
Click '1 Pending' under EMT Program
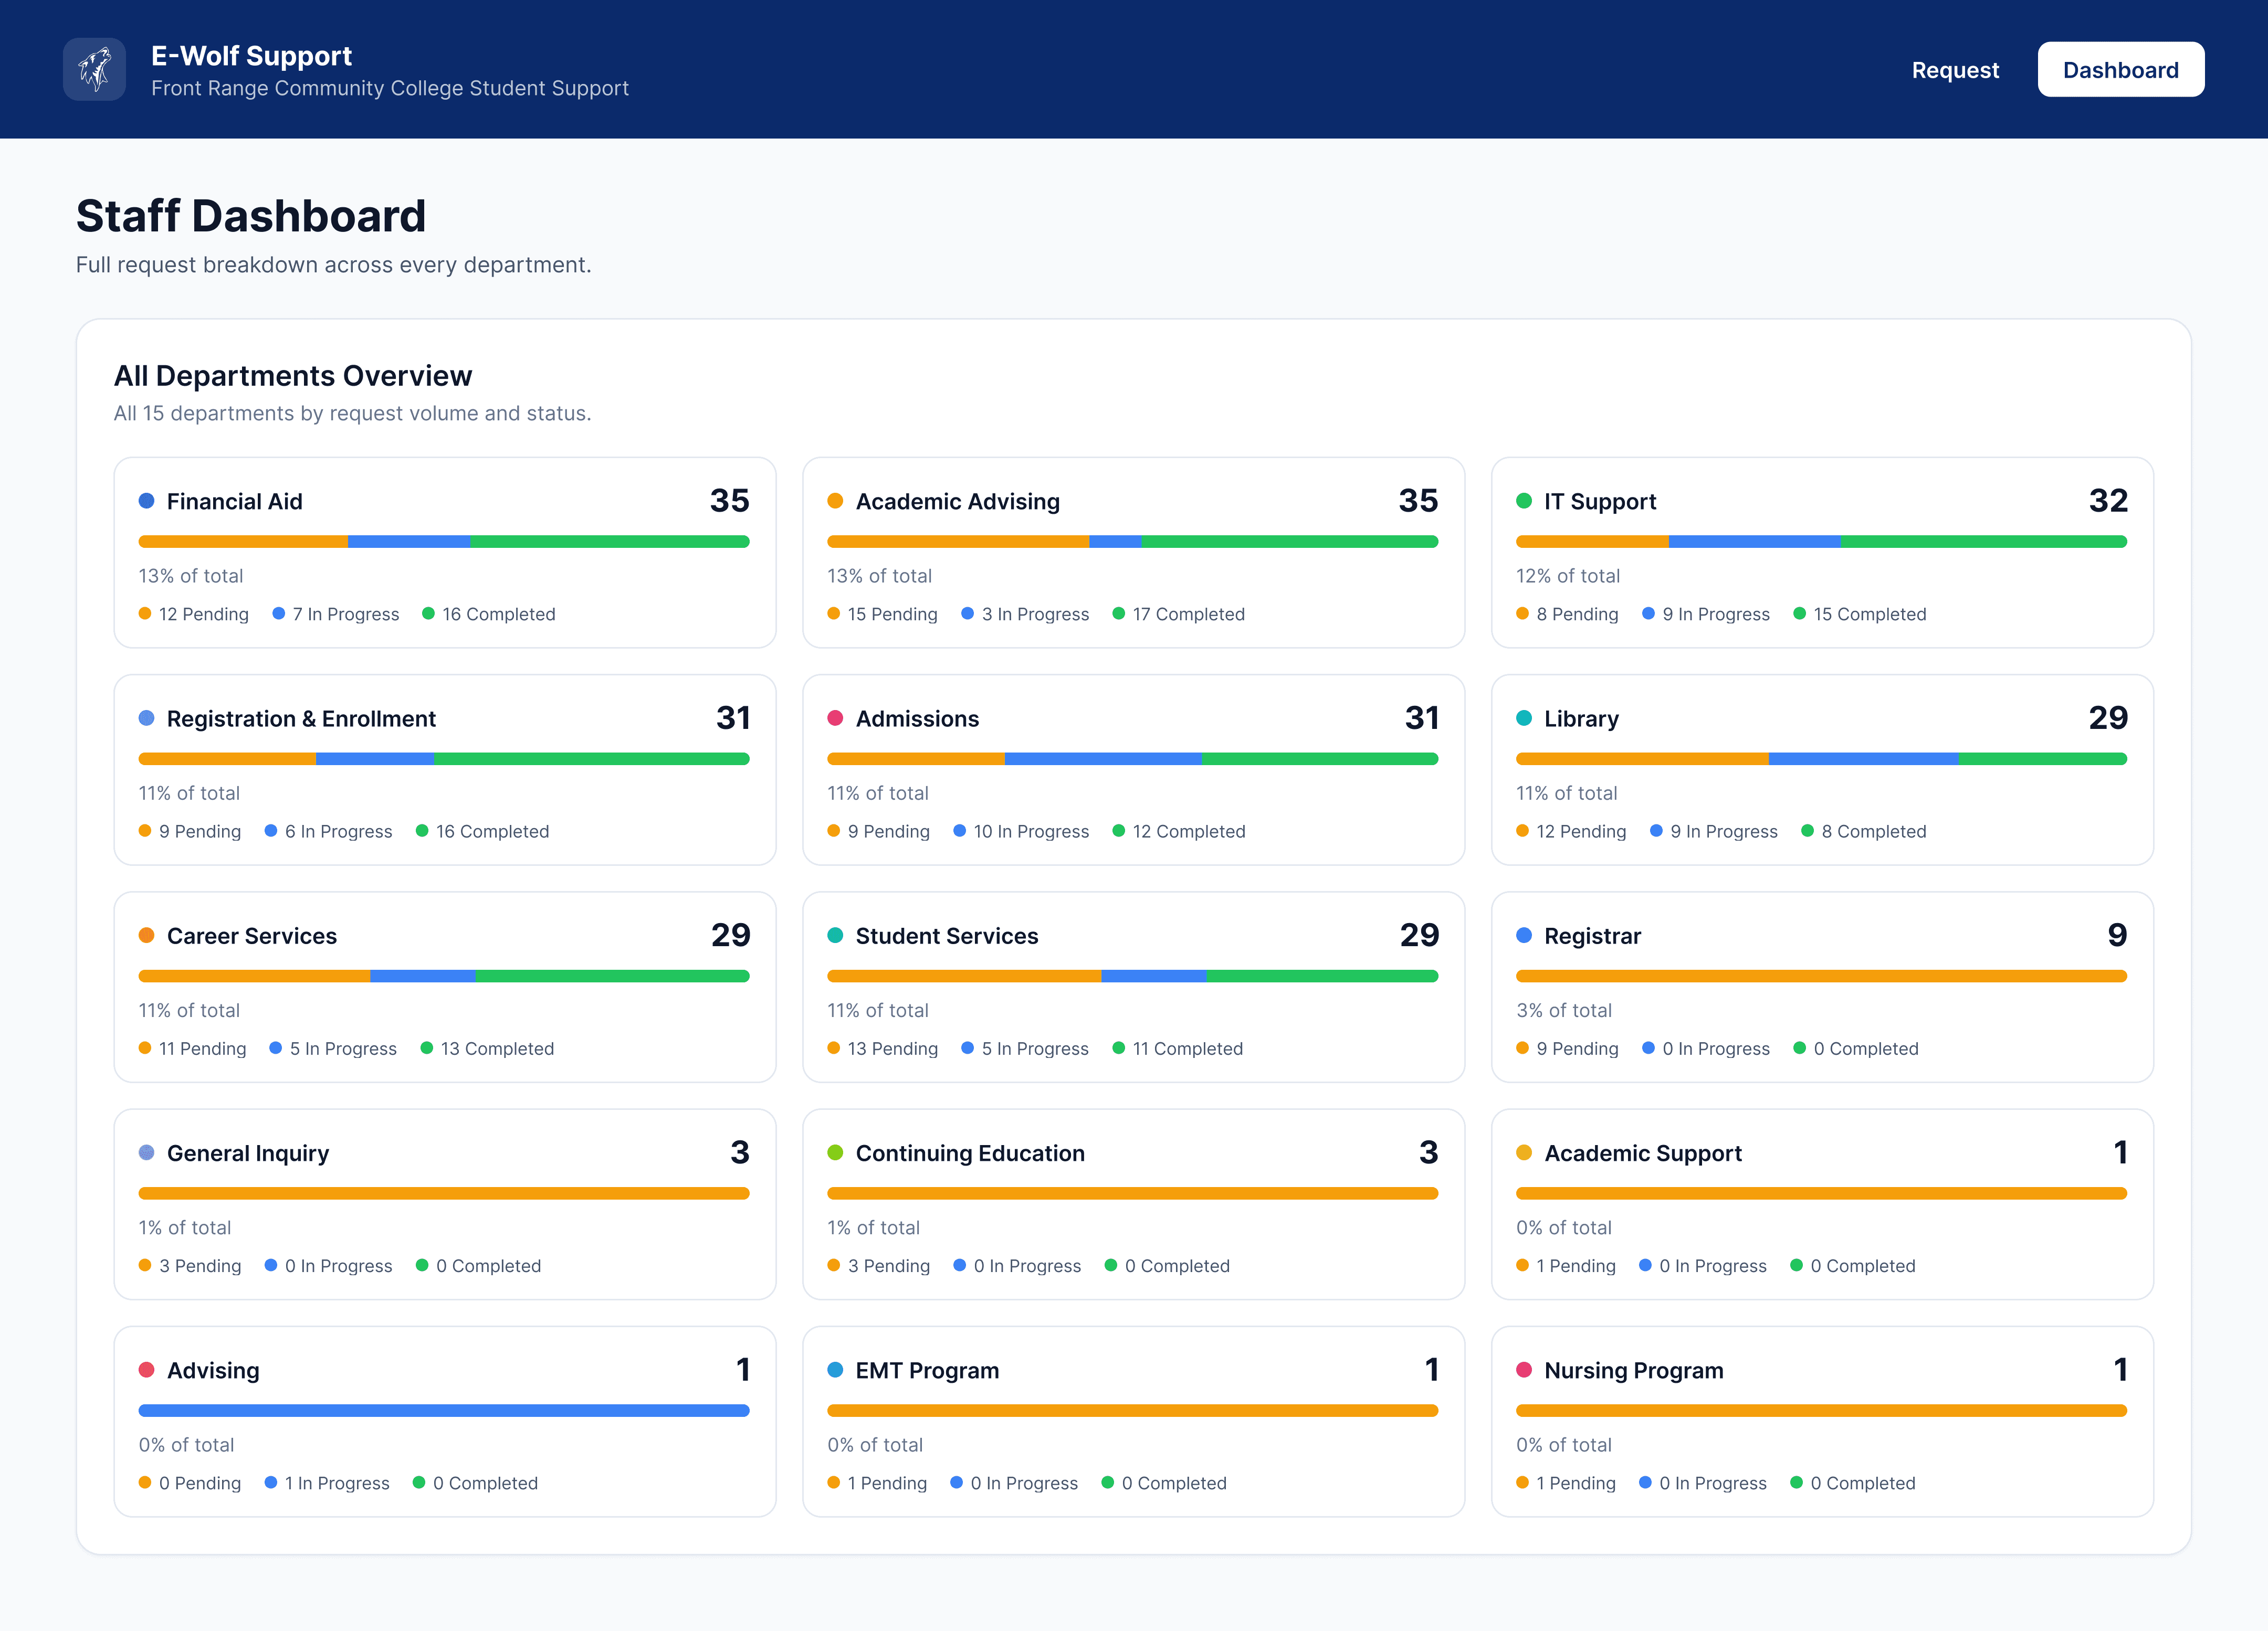[x=877, y=1482]
